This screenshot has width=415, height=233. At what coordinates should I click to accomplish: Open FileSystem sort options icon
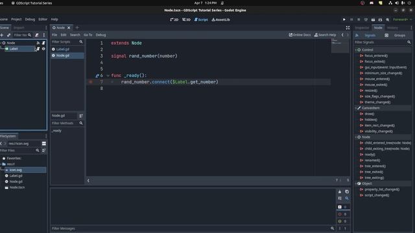(44, 150)
